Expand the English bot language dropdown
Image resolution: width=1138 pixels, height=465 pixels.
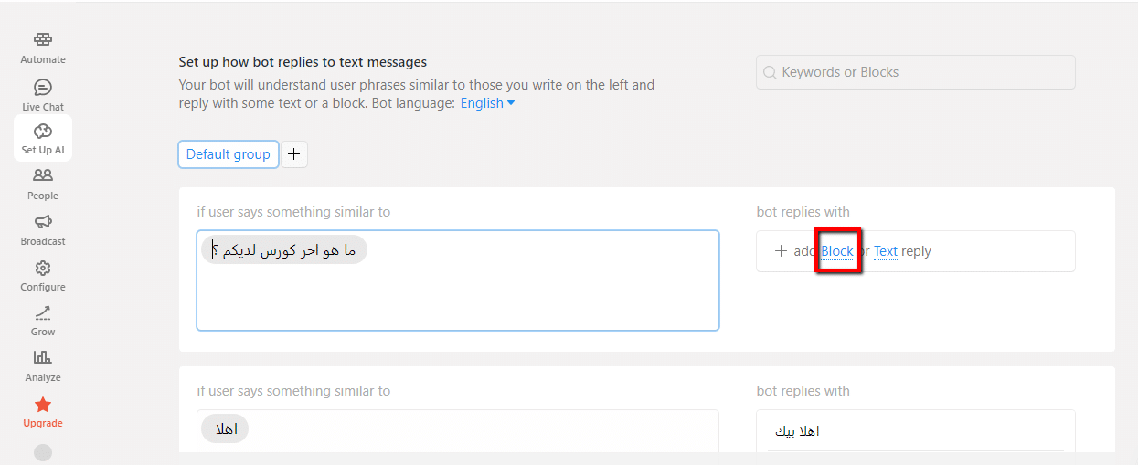(487, 103)
